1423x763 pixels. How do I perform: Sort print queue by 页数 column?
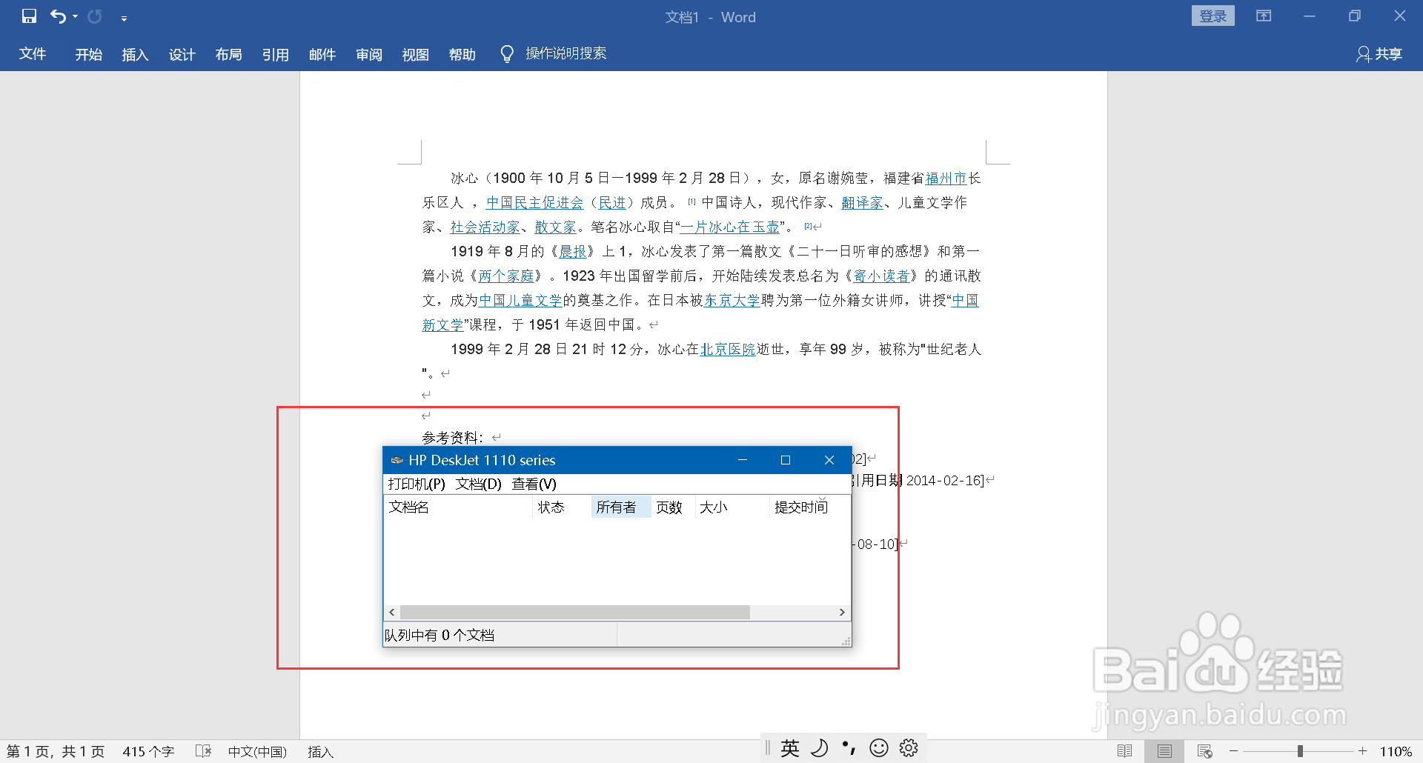tap(673, 507)
